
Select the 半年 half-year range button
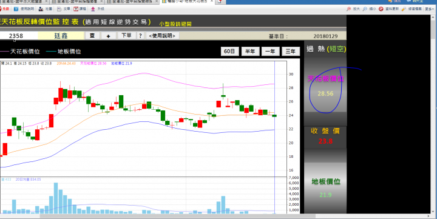tap(250, 52)
